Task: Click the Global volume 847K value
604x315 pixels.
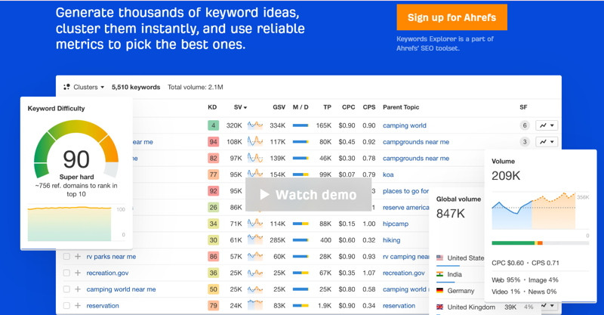Action: coord(450,214)
